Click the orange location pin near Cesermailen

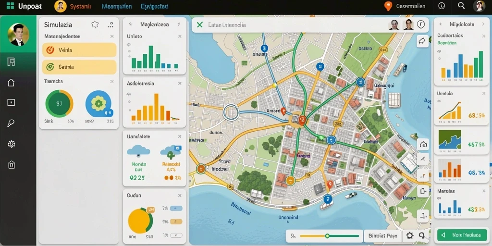coord(388,6)
